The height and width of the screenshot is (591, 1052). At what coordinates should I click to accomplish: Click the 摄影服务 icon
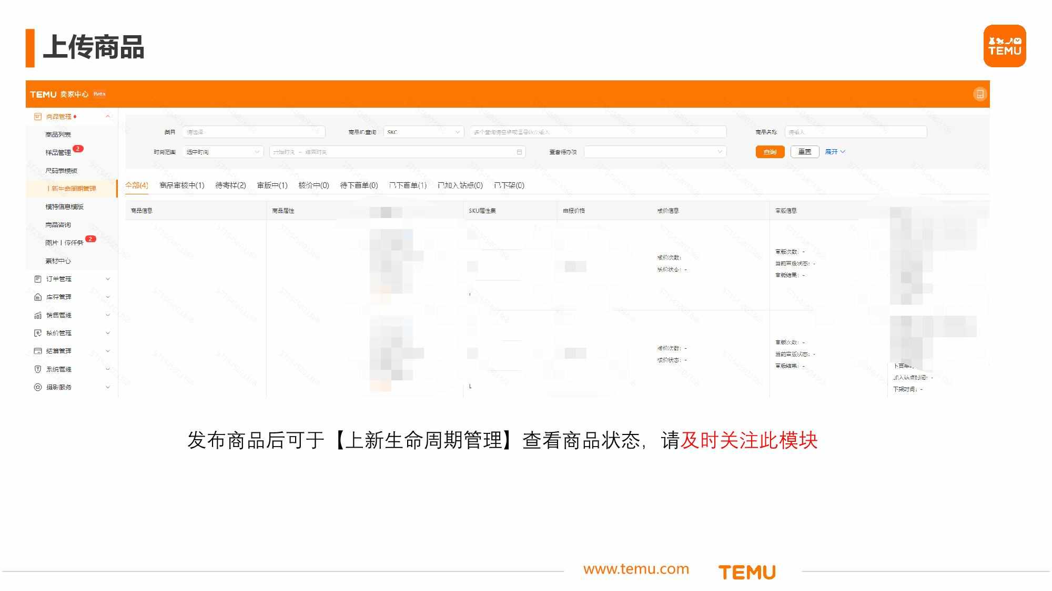click(x=37, y=387)
